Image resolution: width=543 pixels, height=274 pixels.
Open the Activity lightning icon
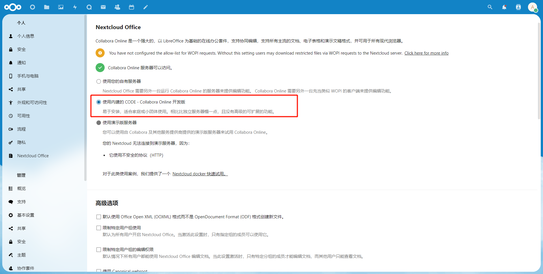(x=75, y=7)
